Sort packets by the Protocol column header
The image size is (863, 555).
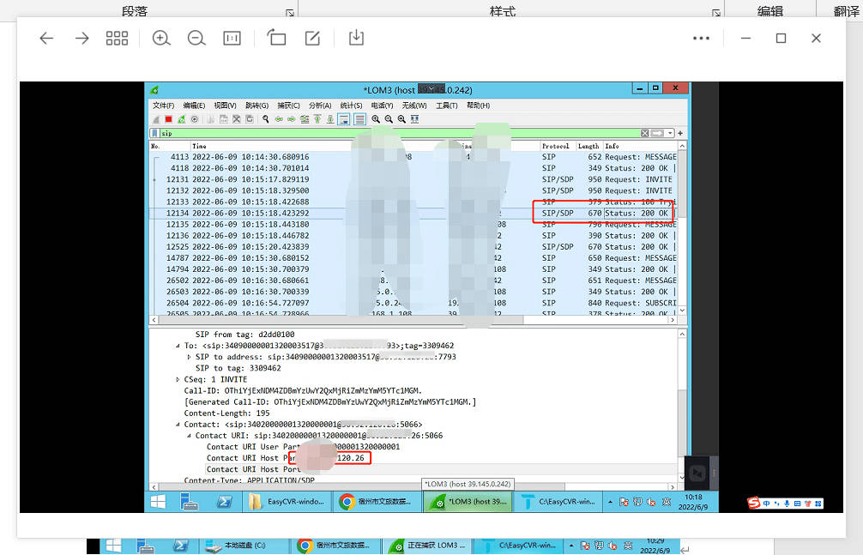point(558,146)
